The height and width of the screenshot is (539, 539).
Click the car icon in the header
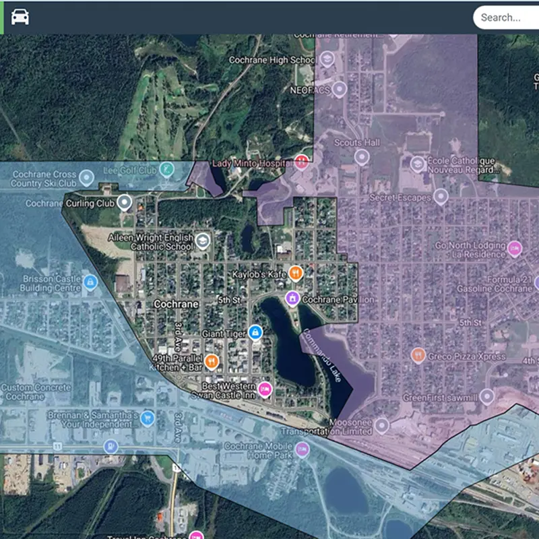click(x=20, y=17)
